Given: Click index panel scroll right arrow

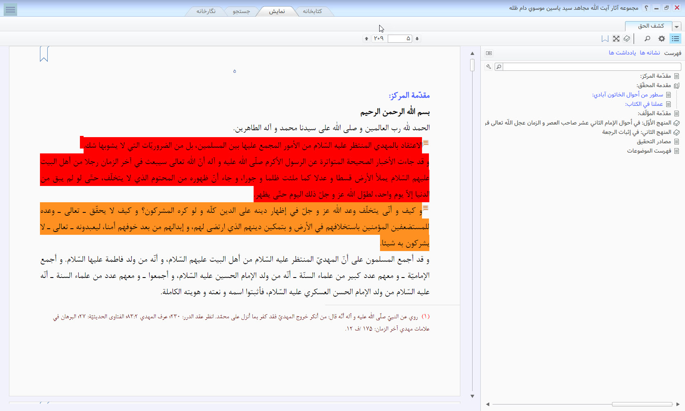Looking at the screenshot, I should pyautogui.click(x=678, y=404).
